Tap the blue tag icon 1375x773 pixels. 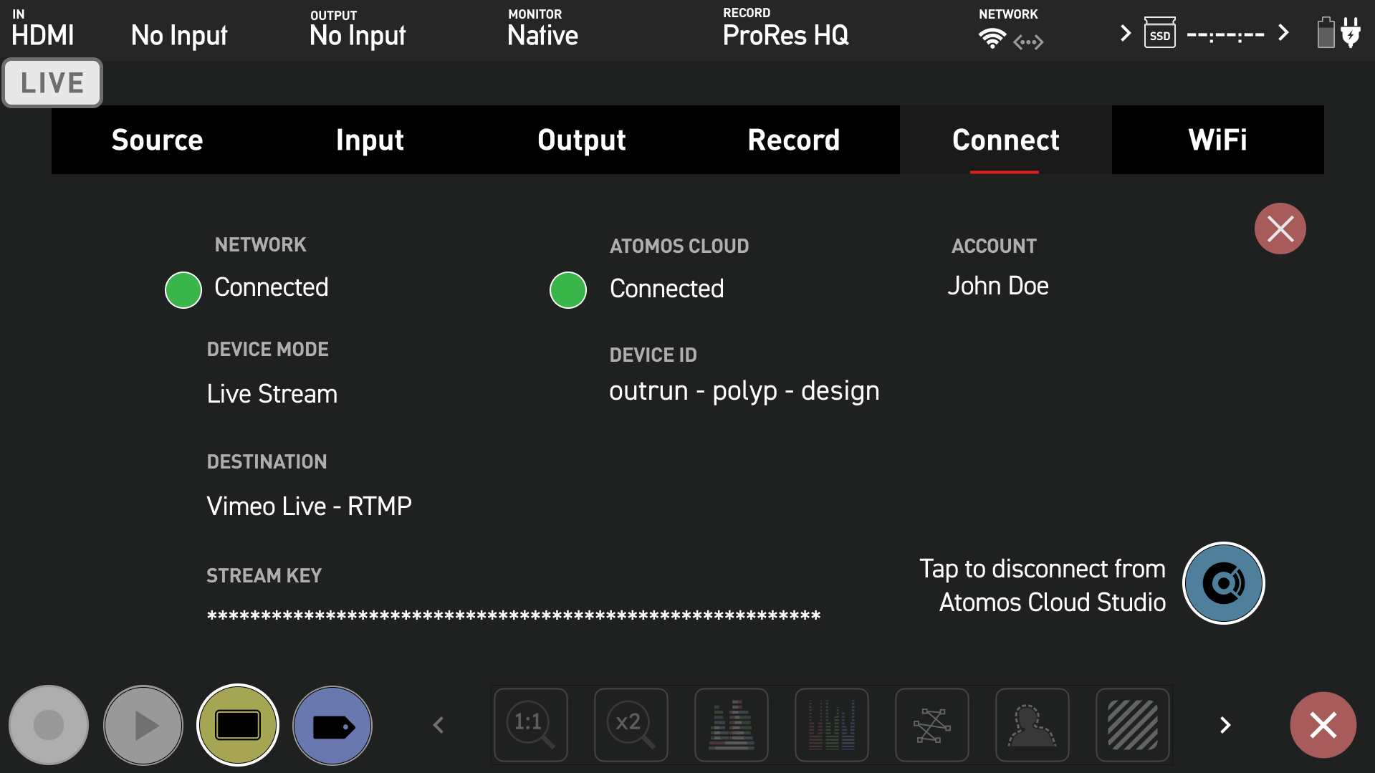[332, 725]
